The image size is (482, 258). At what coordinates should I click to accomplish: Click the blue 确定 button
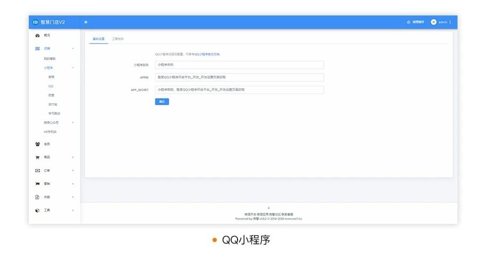pyautogui.click(x=162, y=102)
